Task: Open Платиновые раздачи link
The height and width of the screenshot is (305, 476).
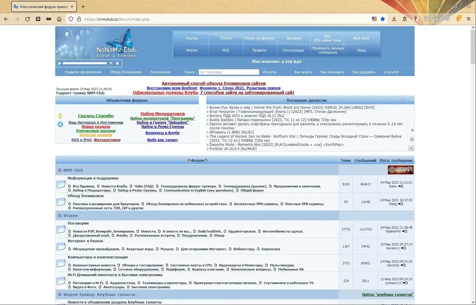Action: click(96, 131)
